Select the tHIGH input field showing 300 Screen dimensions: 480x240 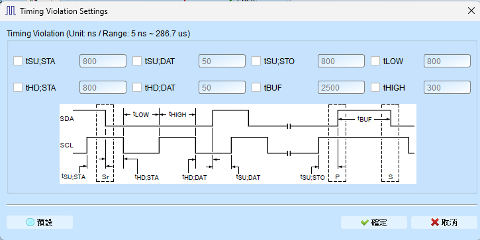pyautogui.click(x=447, y=87)
